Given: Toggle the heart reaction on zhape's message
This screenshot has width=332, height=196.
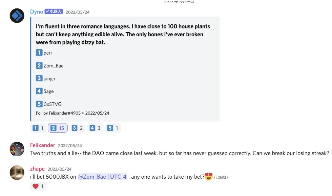Looking at the screenshot, I should [38, 186].
